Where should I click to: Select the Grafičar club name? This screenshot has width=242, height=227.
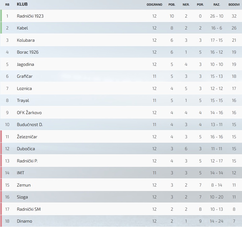(25, 76)
